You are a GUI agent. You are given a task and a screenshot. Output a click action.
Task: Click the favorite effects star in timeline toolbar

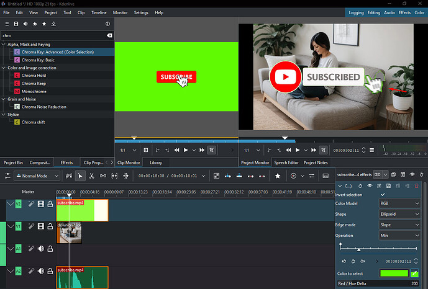pos(278,176)
